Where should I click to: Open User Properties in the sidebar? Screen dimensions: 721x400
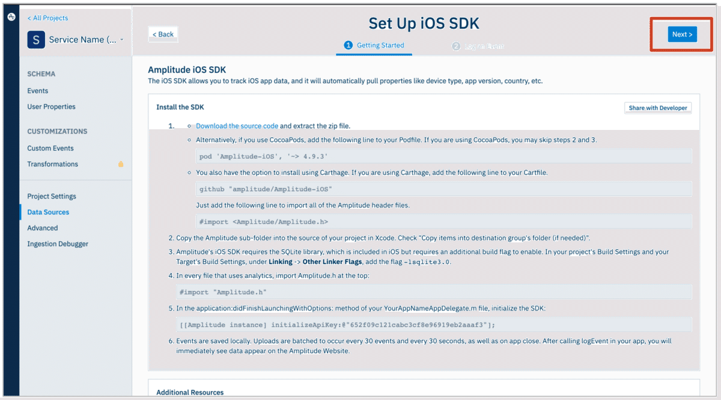point(51,106)
